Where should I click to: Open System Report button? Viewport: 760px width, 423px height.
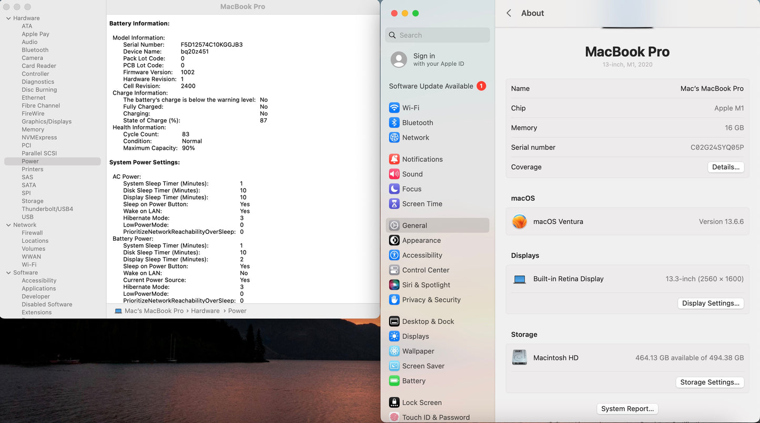coord(627,409)
